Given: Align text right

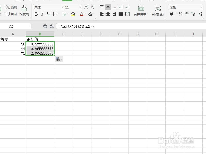Looking at the screenshot, I should (x=115, y=14).
